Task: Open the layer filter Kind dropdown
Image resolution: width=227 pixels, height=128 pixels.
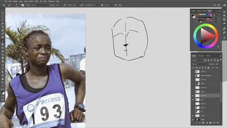Action: [198, 60]
